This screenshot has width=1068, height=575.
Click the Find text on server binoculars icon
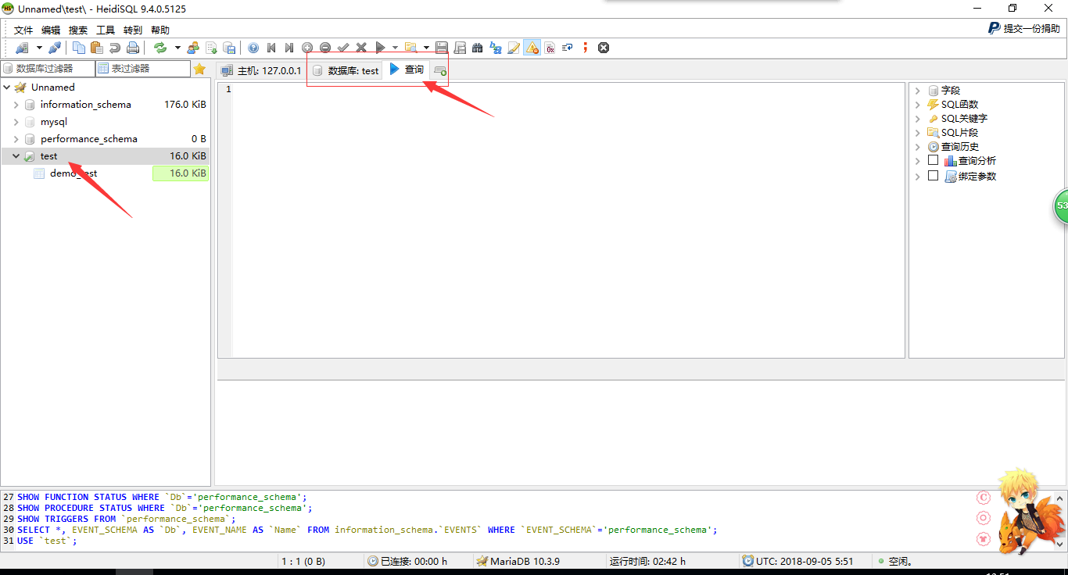click(x=477, y=48)
